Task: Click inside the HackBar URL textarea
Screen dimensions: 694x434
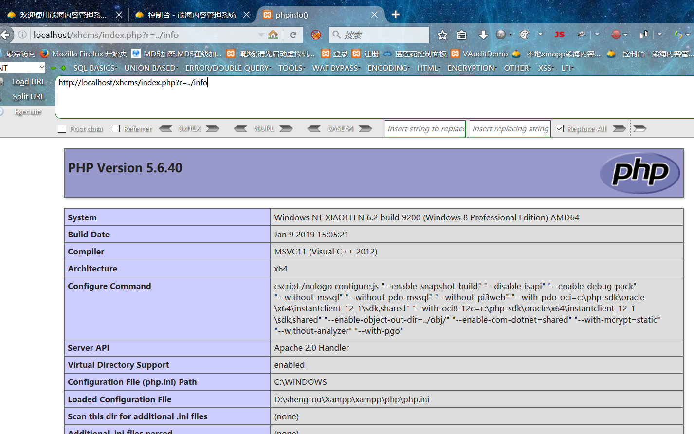Action: pos(374,97)
